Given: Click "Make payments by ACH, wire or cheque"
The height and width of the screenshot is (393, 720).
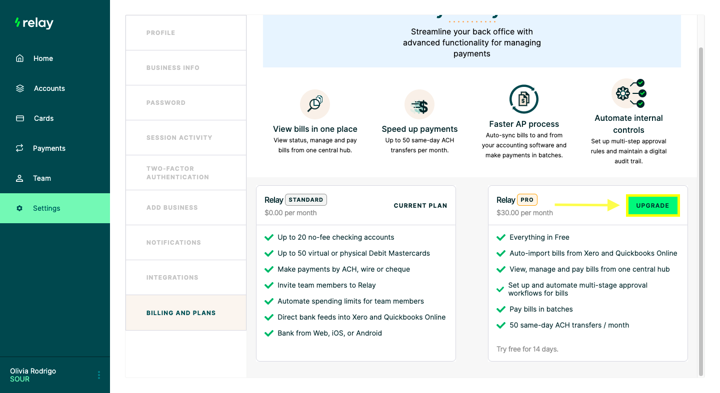Looking at the screenshot, I should pyautogui.click(x=343, y=269).
